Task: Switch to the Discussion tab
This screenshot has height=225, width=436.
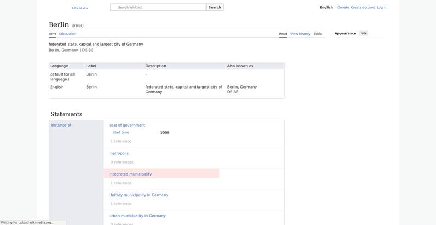Action: click(x=68, y=34)
